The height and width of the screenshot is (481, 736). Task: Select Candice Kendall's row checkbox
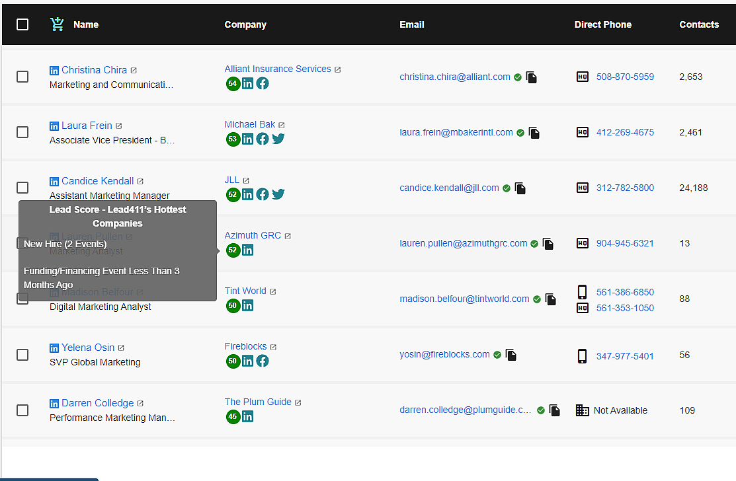coord(22,188)
